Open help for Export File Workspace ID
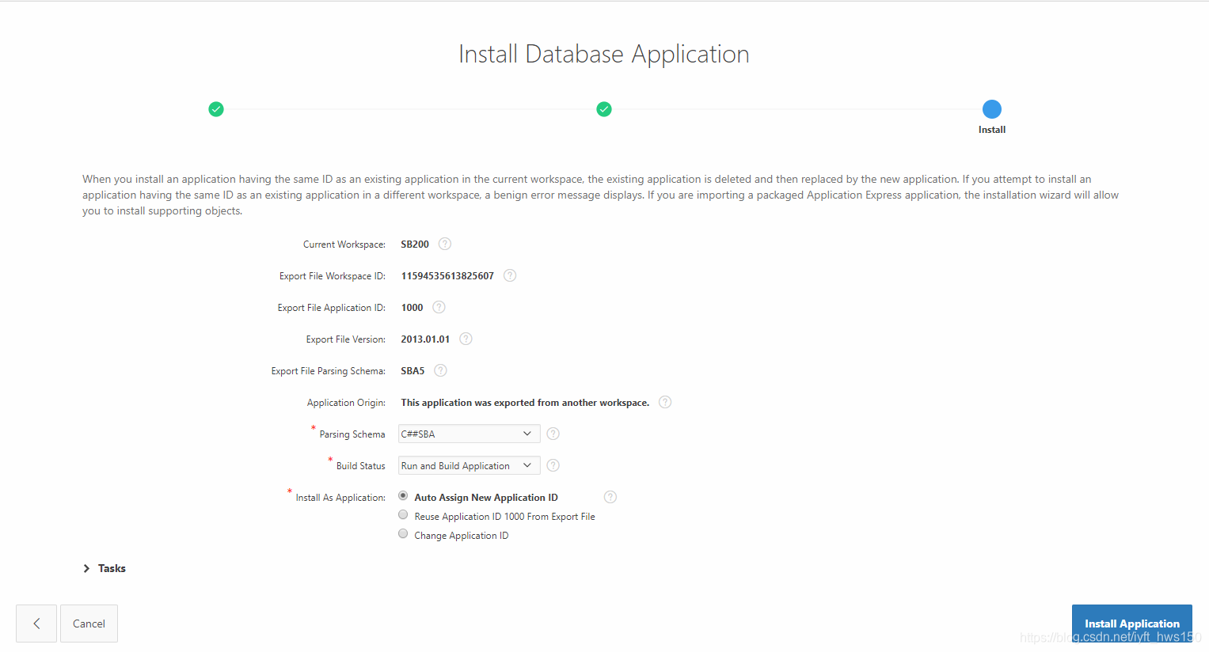The height and width of the screenshot is (652, 1209). pyautogui.click(x=510, y=275)
